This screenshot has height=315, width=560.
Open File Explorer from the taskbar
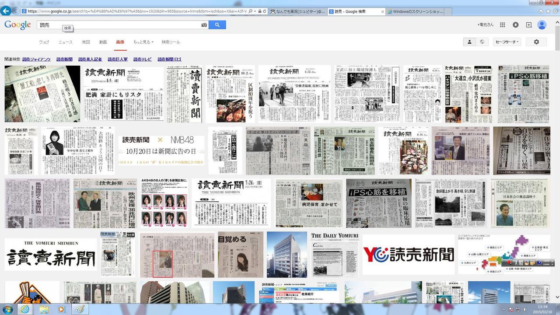coord(44,309)
